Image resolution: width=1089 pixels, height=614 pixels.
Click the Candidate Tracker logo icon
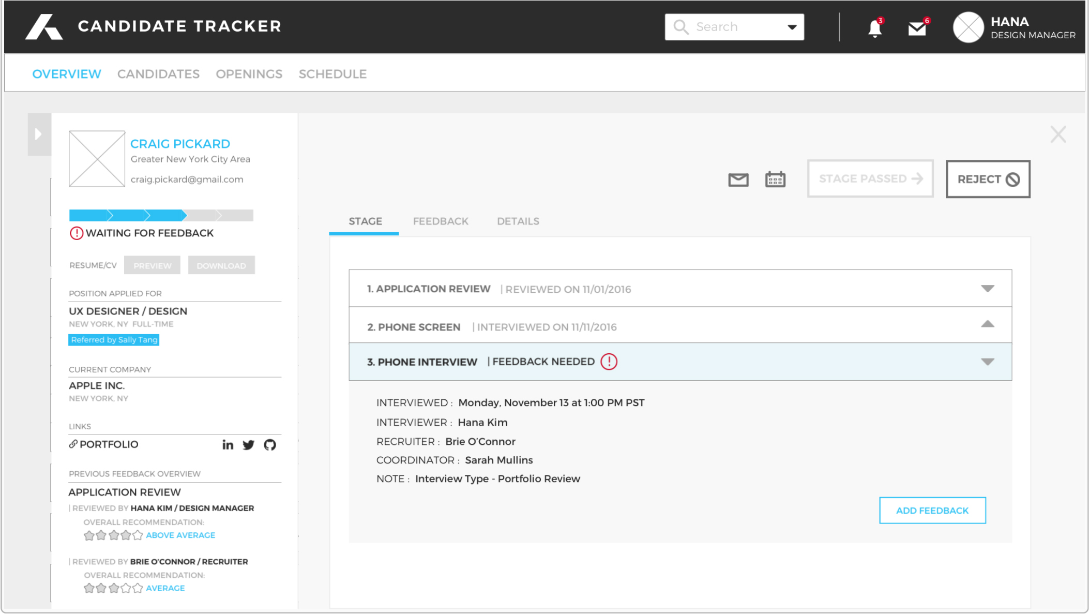coord(44,26)
